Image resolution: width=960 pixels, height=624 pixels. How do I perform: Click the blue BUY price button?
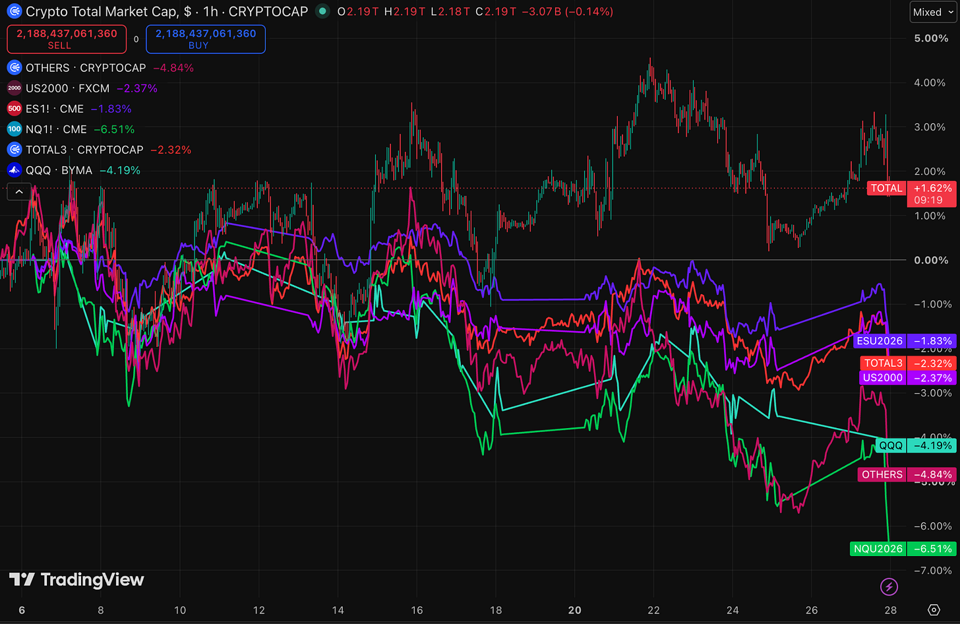point(206,39)
